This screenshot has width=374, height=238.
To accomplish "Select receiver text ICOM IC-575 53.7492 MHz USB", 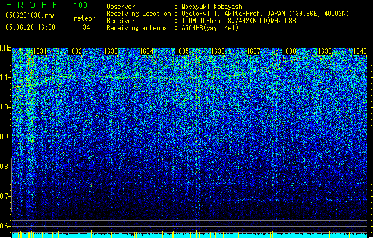I will click(238, 21).
